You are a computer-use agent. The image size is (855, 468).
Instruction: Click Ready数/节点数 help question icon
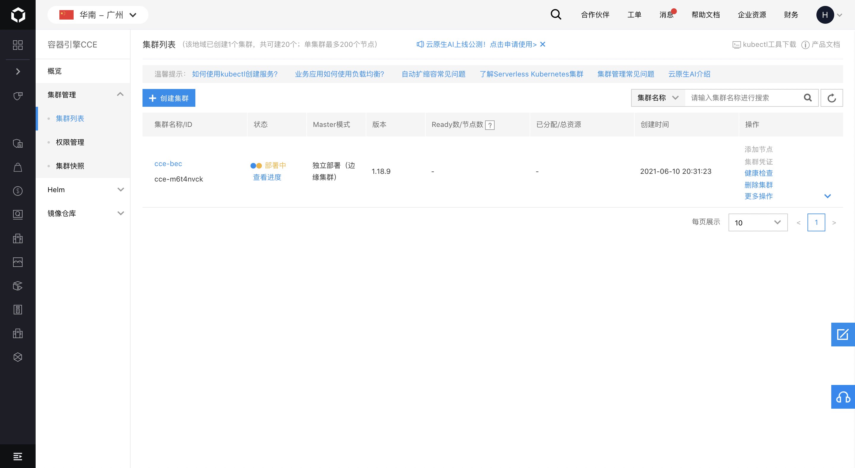click(x=490, y=125)
